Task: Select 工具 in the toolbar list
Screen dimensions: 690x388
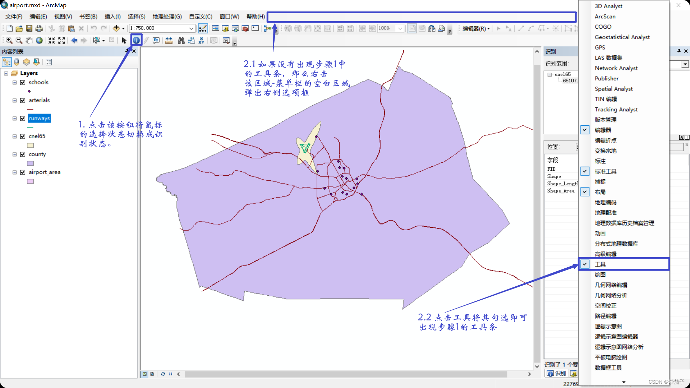Action: (x=600, y=264)
